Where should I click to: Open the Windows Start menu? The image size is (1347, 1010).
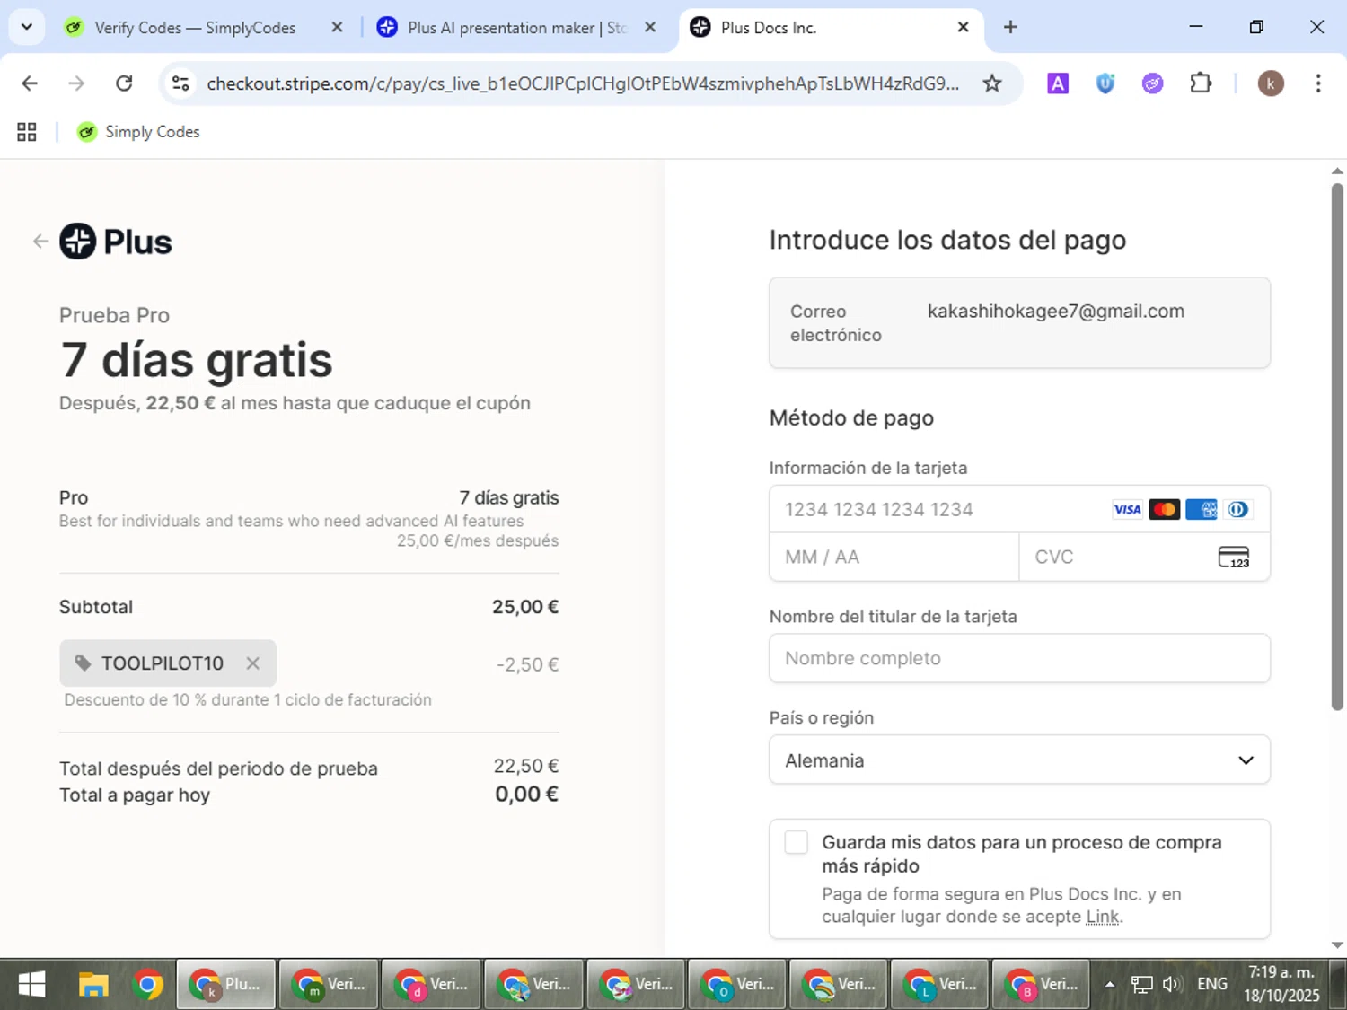coord(31,985)
